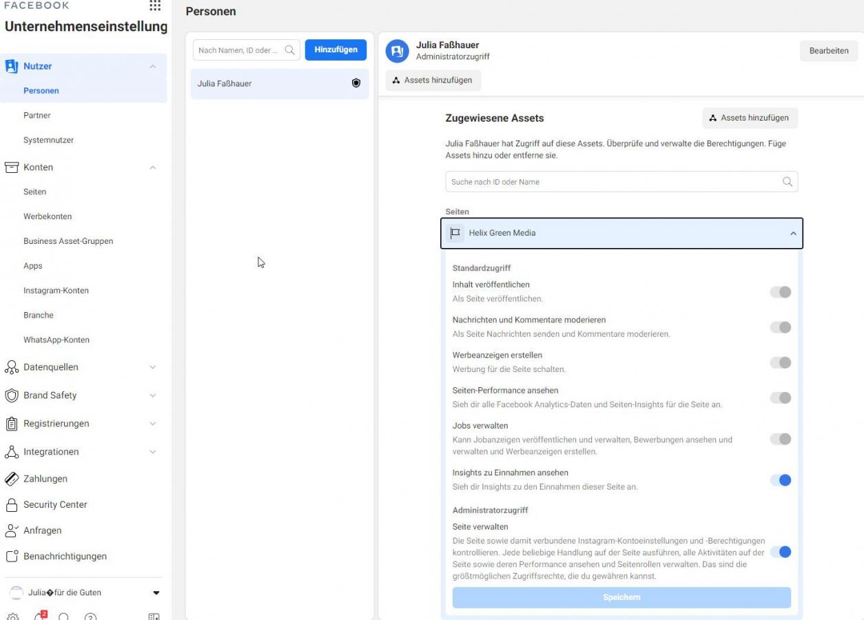Screen dimensions: 864x620
Task: Open notifications bell with red badge
Action: (x=41, y=617)
